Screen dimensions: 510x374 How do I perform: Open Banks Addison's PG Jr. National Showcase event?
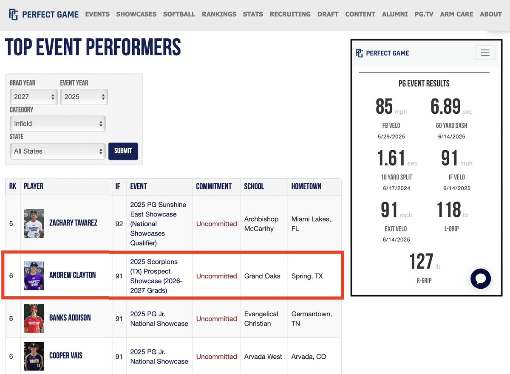[159, 319]
